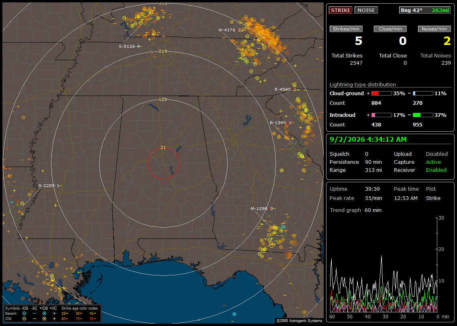457x326 pixels.
Task: Select the Noises/min label button
Action: [x=434, y=29]
